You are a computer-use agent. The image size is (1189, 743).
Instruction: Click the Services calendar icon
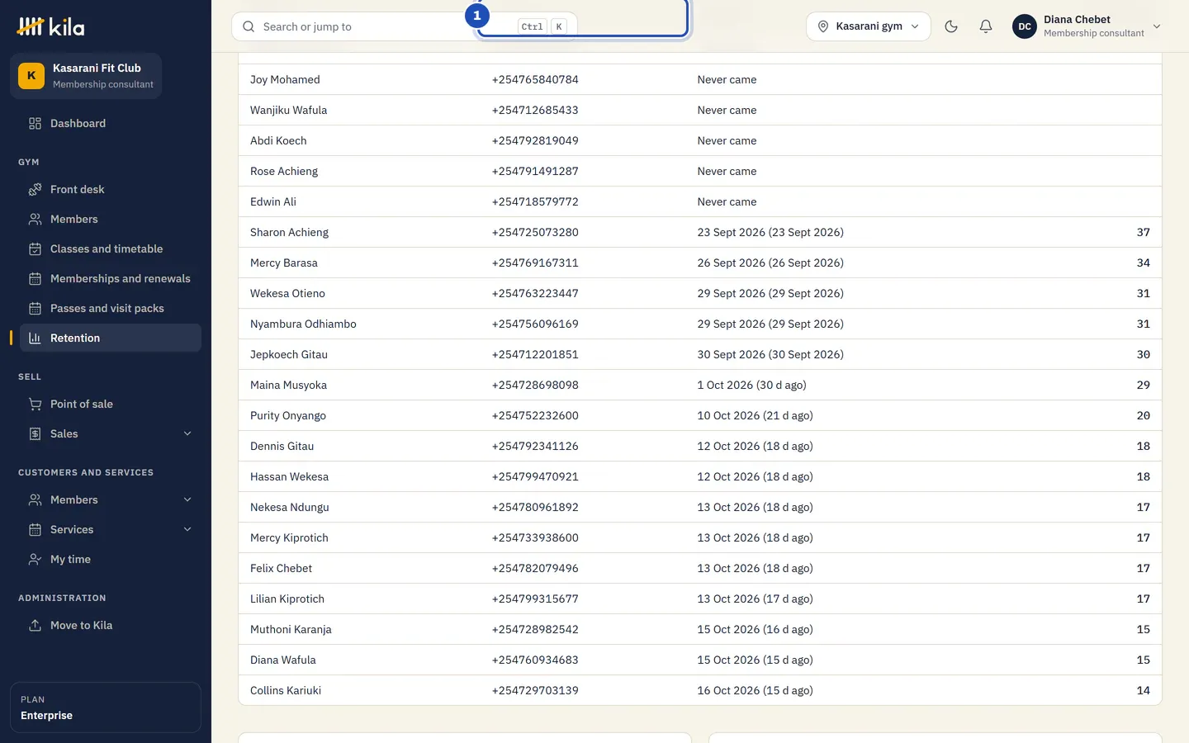[x=35, y=530]
